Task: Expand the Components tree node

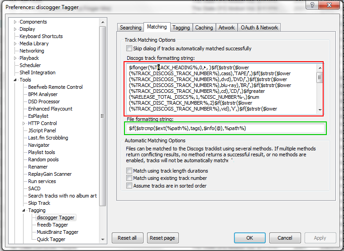Action: [15, 22]
